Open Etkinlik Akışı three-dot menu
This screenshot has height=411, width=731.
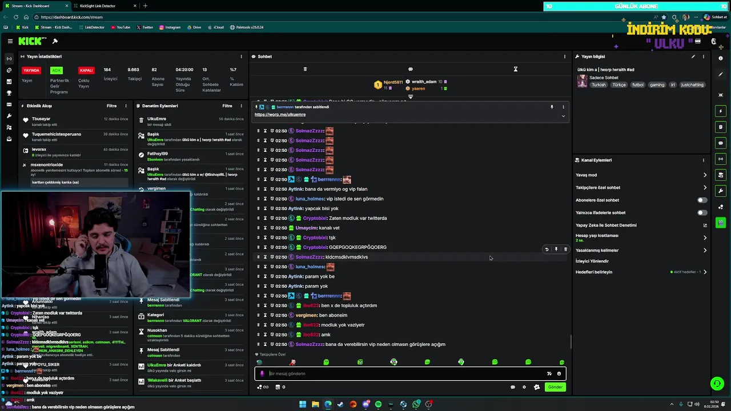click(x=126, y=106)
